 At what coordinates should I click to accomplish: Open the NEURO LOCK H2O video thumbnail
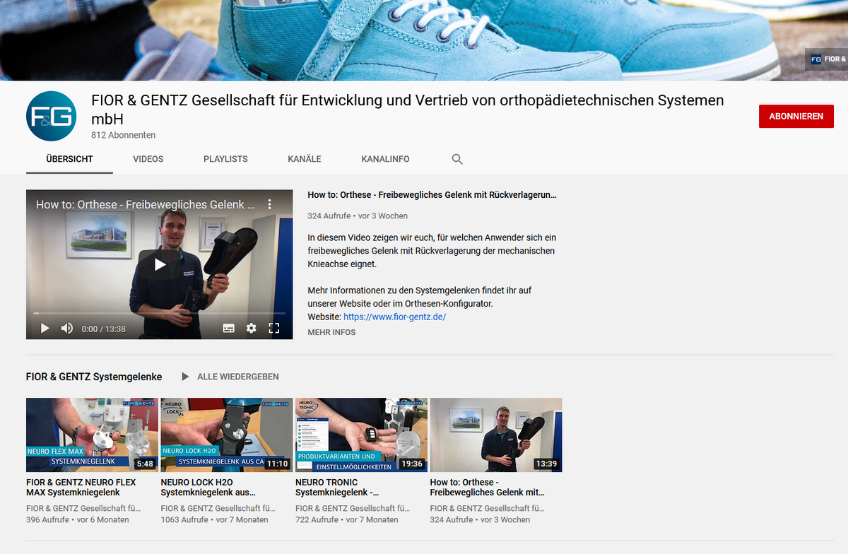click(227, 435)
